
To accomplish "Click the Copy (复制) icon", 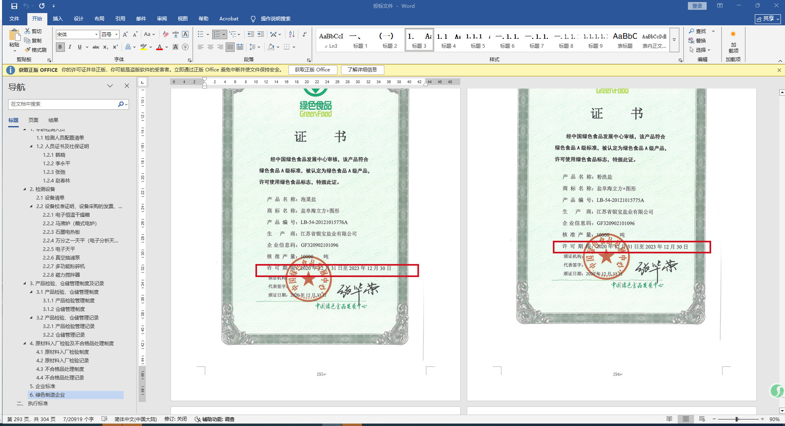I will click(x=27, y=40).
